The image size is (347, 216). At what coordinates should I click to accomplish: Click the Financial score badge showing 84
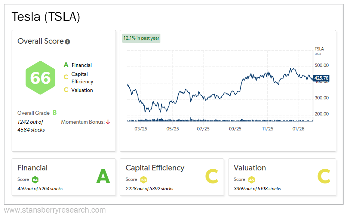pos(35,179)
